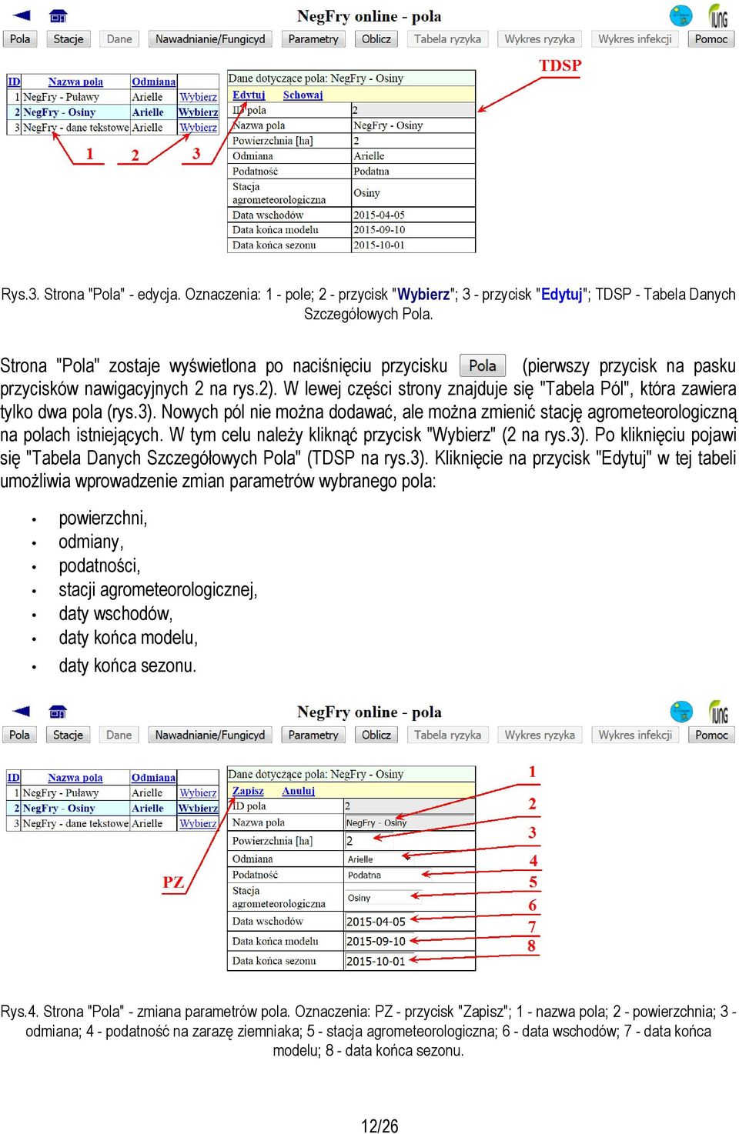
Task: Click the Oblicz button in the Rys.4 figure
Action: coord(376,735)
